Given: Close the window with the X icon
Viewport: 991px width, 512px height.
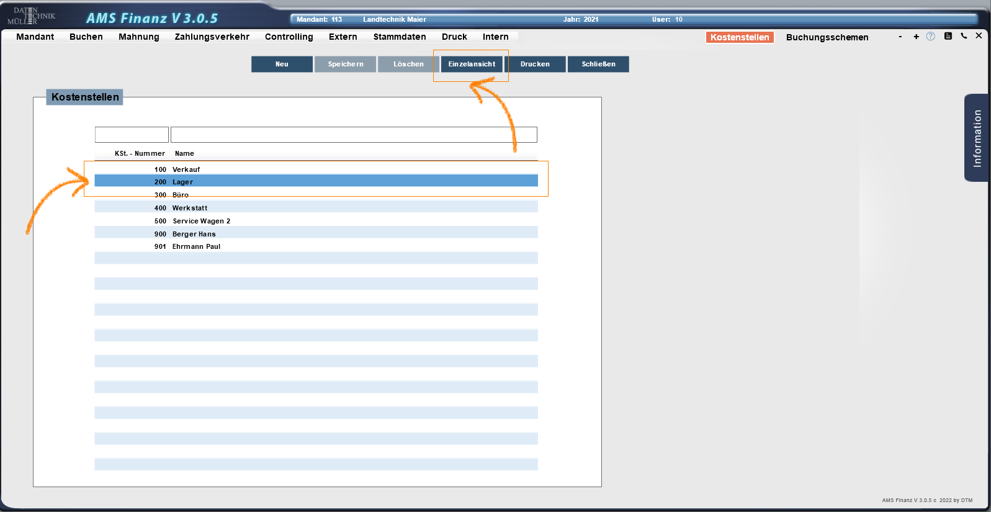Looking at the screenshot, I should tap(979, 36).
